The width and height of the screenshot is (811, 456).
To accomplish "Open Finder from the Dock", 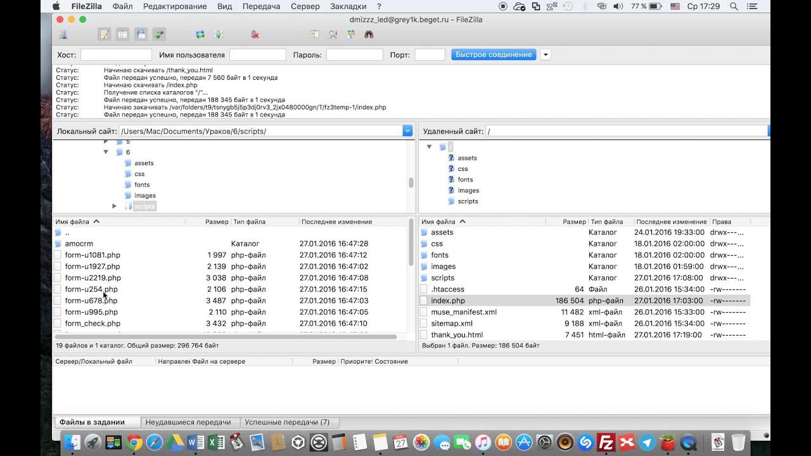I will (x=73, y=442).
